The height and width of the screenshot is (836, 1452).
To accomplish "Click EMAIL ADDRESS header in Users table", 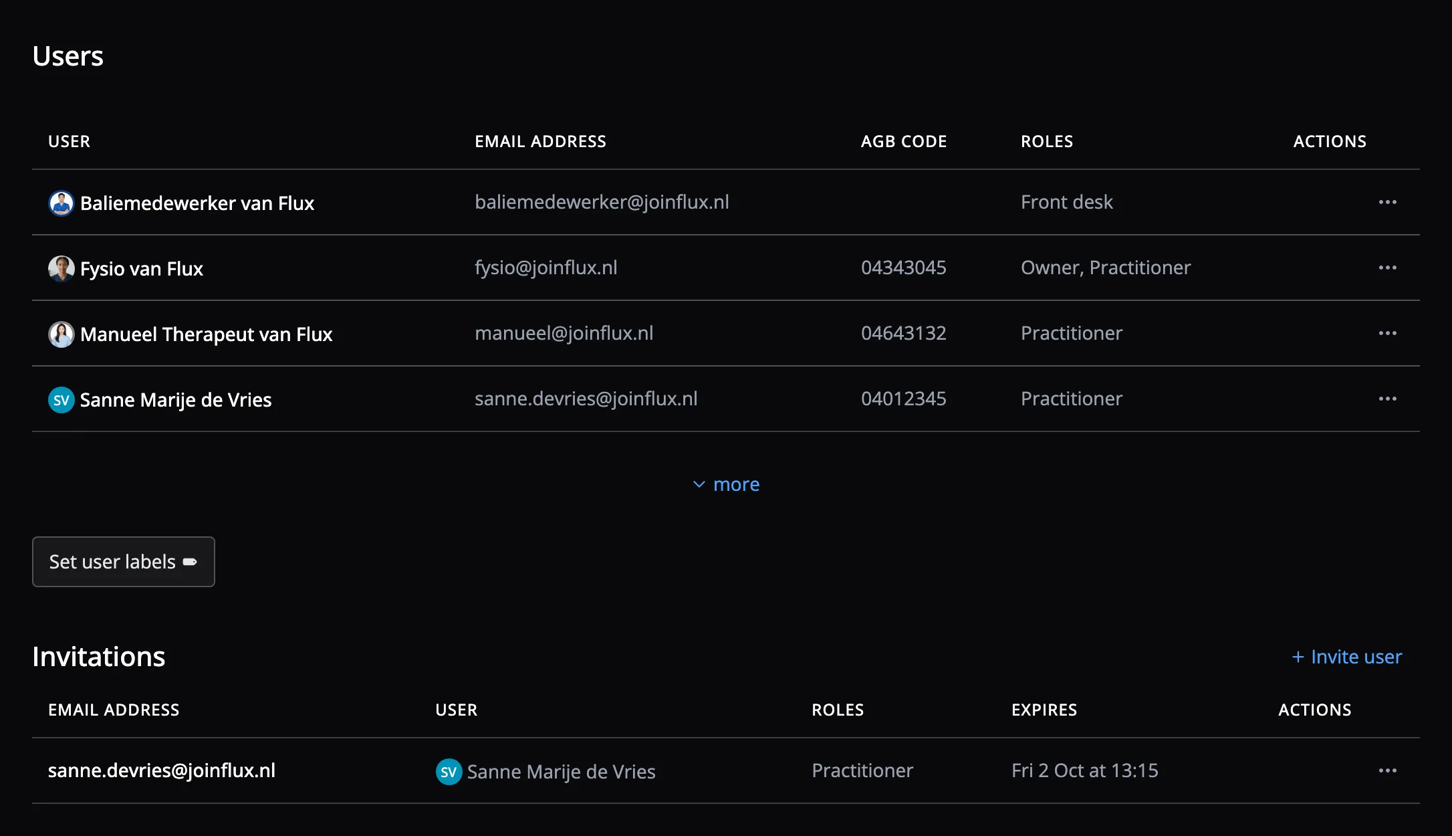I will 541,142.
